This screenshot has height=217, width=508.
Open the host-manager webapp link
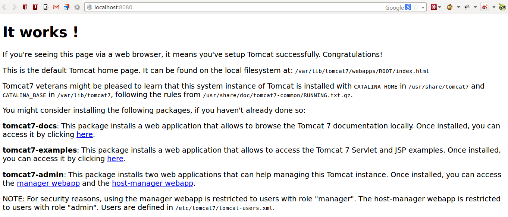pyautogui.click(x=153, y=183)
